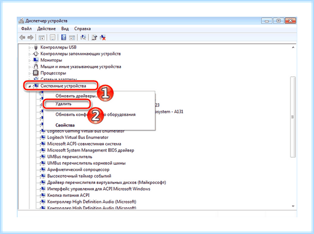
Task: Click the Uninstall device icon with red X
Action: pyautogui.click(x=103, y=38)
